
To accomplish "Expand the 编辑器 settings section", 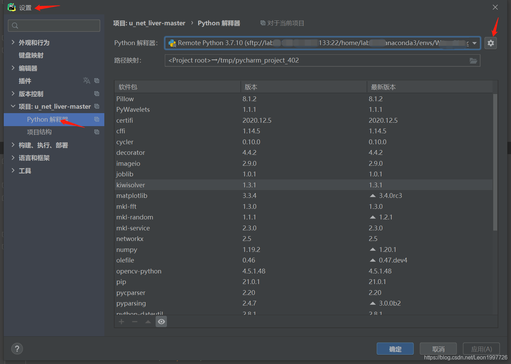I will [x=13, y=68].
